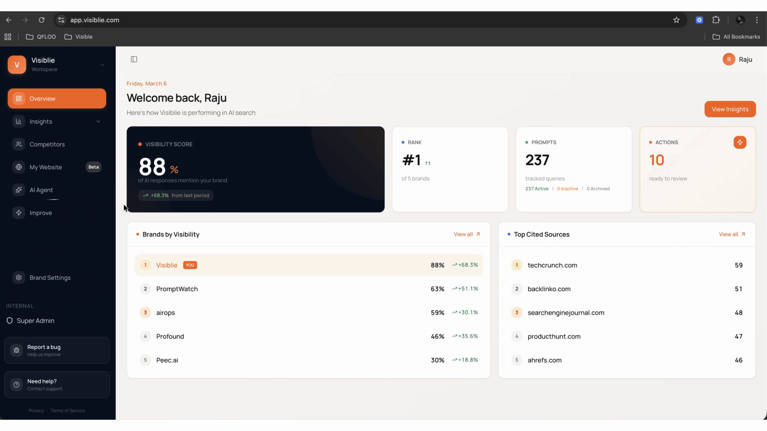The height and width of the screenshot is (431, 767).
Task: Click the Improve lightning icon
Action: (19, 213)
